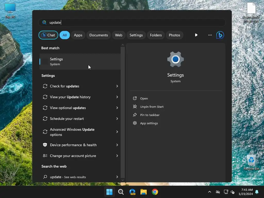Expand Check for updates chevron
Viewport: 264px width, 198px height.
[117, 86]
